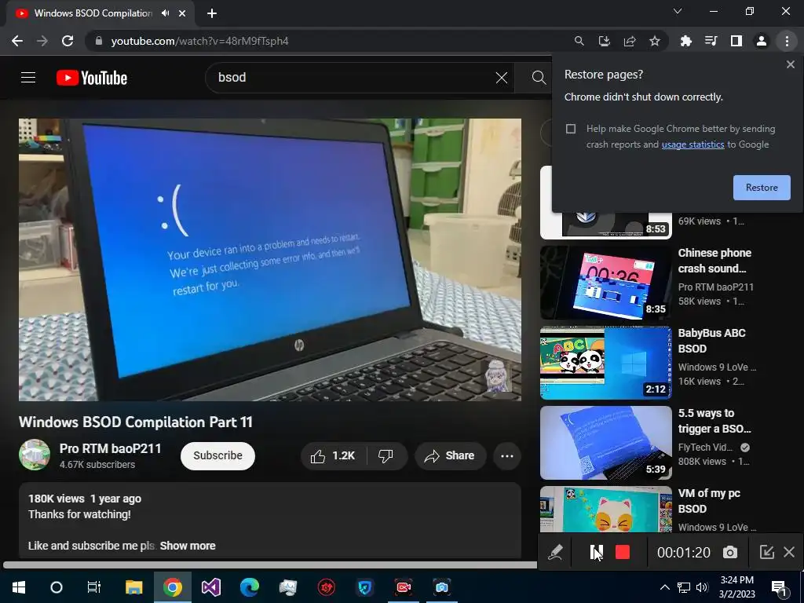
Task: Click the Restore button
Action: 762,188
